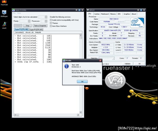Toggle the Aero Glass Interface checkbox
Screen dimensions: 158x131
(x=51, y=26)
